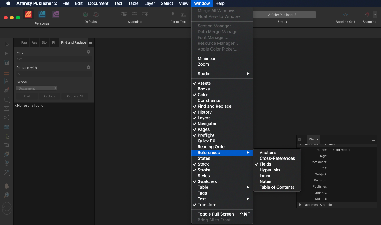
Task: Select the Frame Text tool
Action: pyautogui.click(x=7, y=63)
